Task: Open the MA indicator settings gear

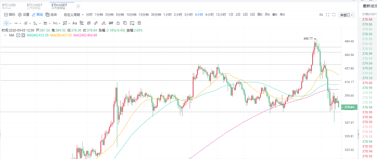Action: 18,35
